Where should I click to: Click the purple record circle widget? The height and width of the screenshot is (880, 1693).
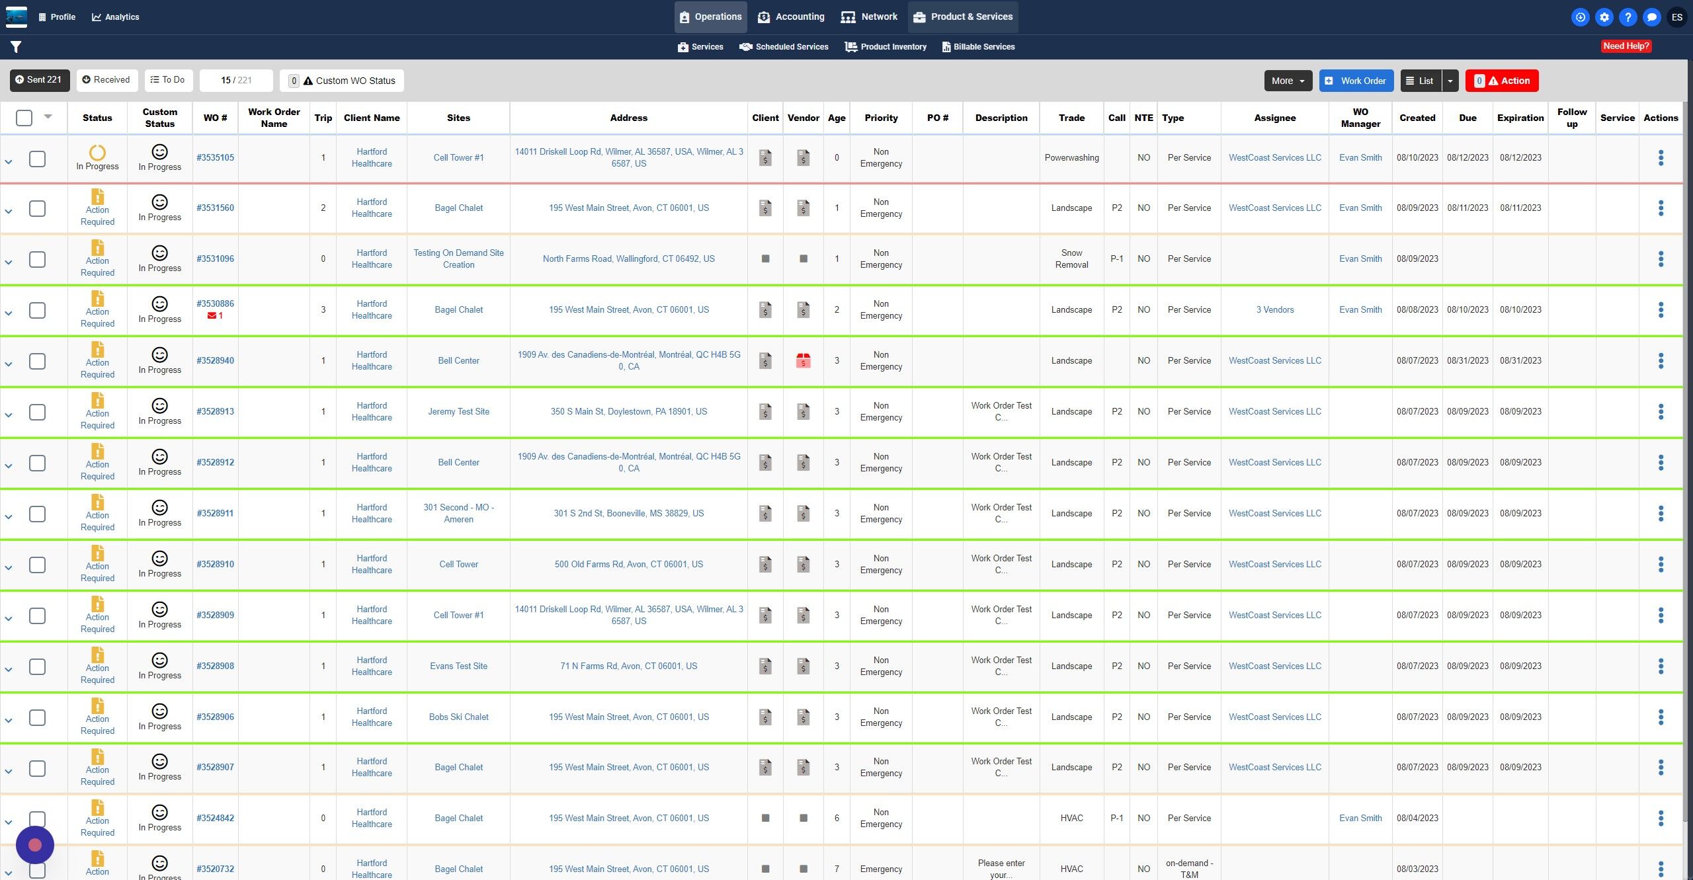(35, 845)
